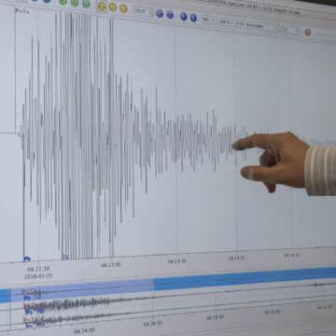Image resolution: width=336 pixels, height=336 pixels.
Task: Click the first purple round toolbar icon
Action: [x=160, y=13]
